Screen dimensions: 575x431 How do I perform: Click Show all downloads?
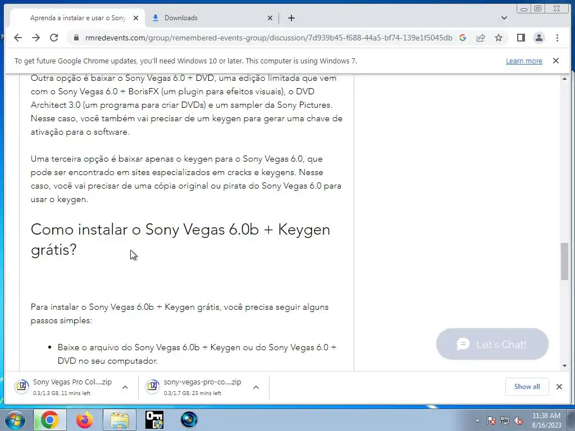(x=527, y=387)
